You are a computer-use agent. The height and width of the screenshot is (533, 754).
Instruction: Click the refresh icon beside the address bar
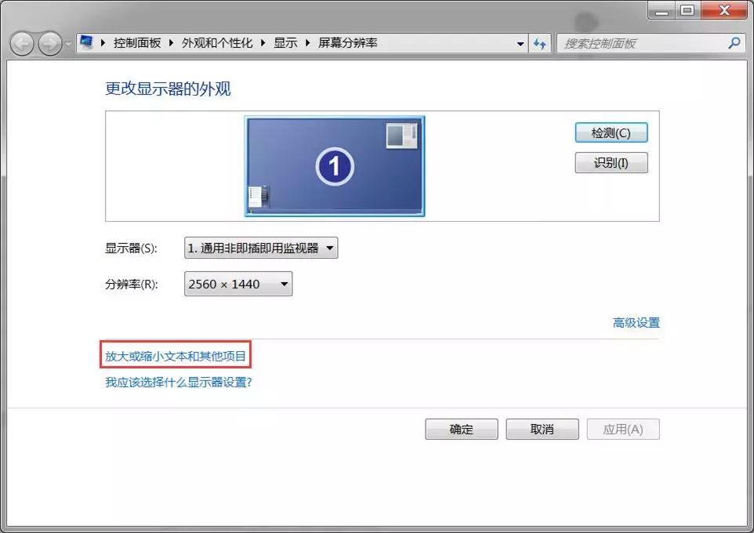[x=540, y=43]
